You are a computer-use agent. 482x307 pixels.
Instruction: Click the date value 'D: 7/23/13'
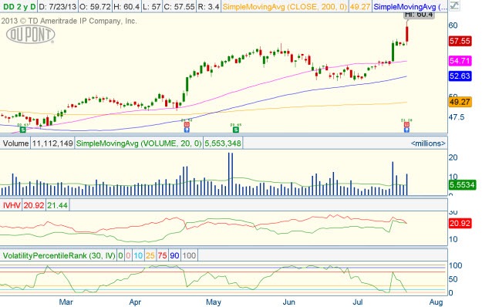tap(58, 6)
